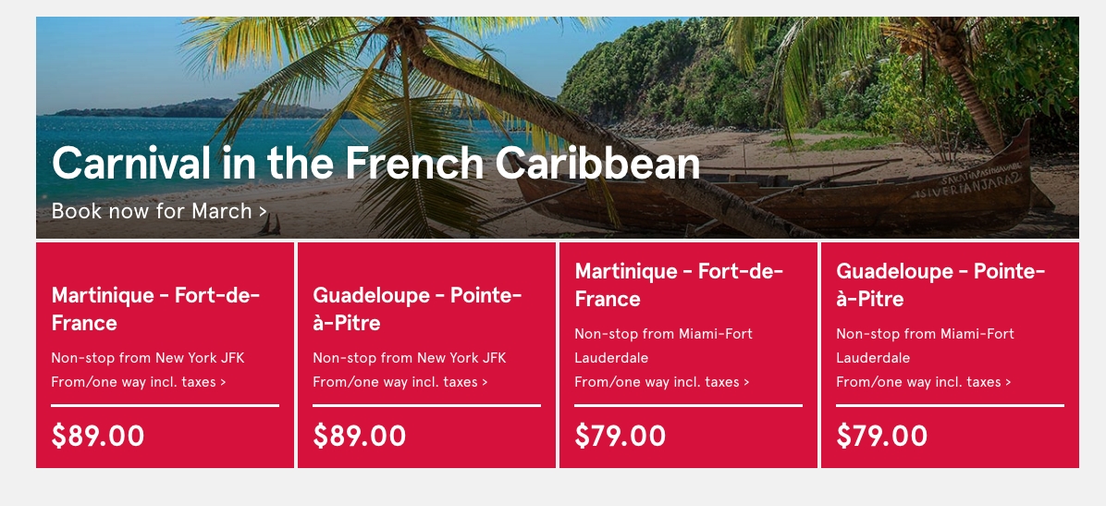The image size is (1106, 506).
Task: Open 'From/one way incl. taxes' in fourth card
Action: [x=924, y=382]
